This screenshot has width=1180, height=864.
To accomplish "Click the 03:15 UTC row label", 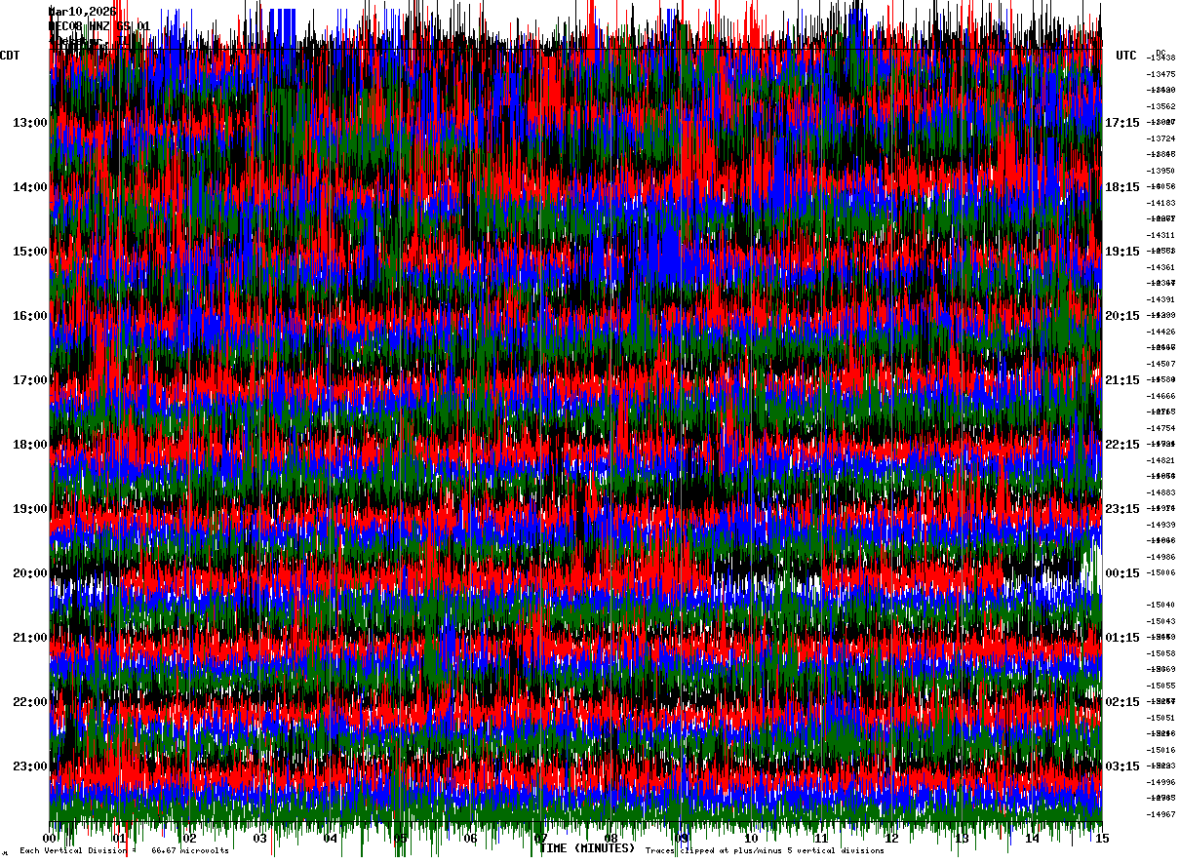I will [1122, 766].
